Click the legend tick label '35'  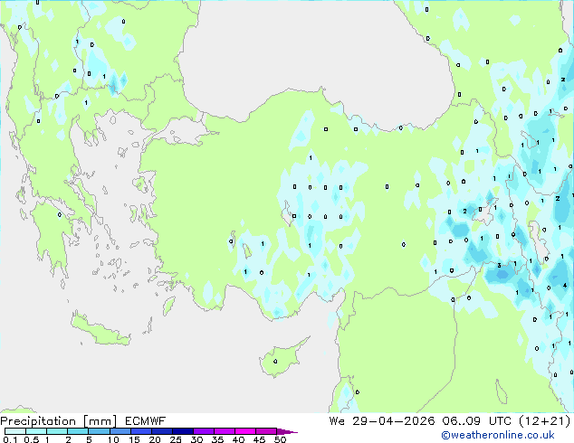tap(217, 439)
